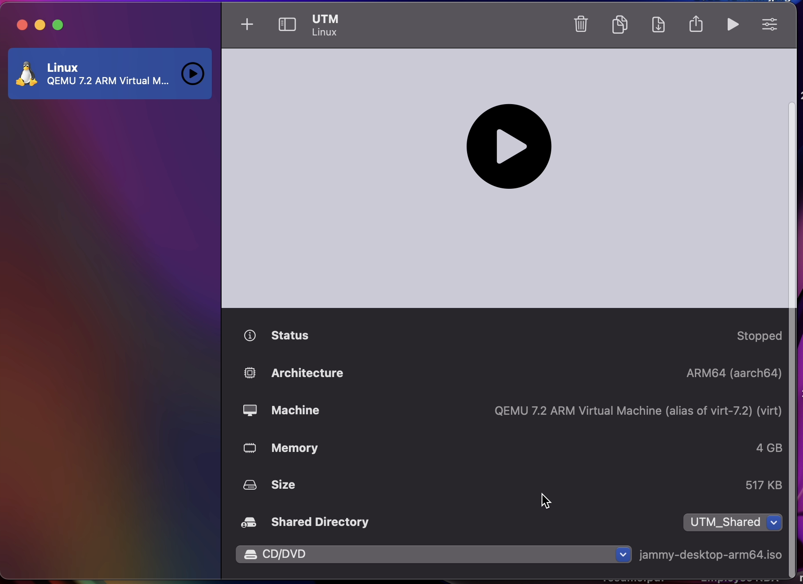Click the Tux penguin icon
This screenshot has width=803, height=584.
[x=27, y=74]
